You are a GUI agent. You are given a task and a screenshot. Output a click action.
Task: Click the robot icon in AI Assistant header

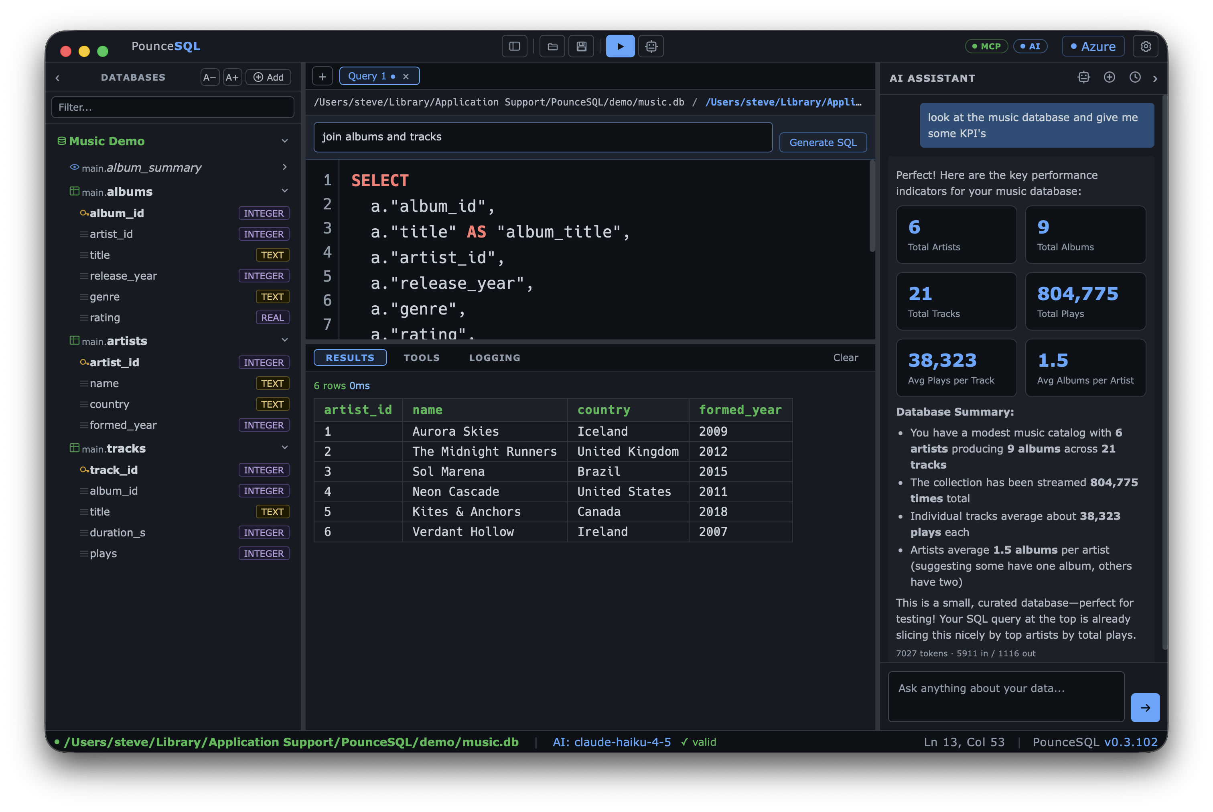1083,78
